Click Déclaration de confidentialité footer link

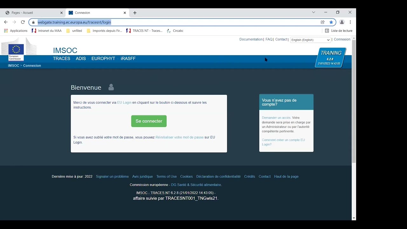(x=218, y=177)
